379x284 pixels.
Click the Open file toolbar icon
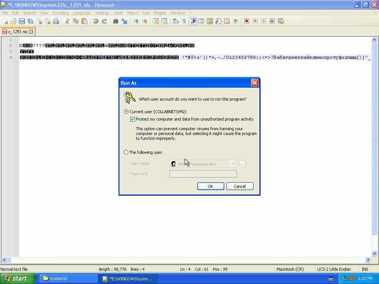(x=13, y=21)
